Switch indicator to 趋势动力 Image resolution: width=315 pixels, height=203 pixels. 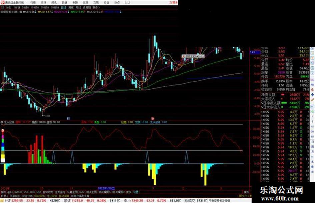pos(48,192)
